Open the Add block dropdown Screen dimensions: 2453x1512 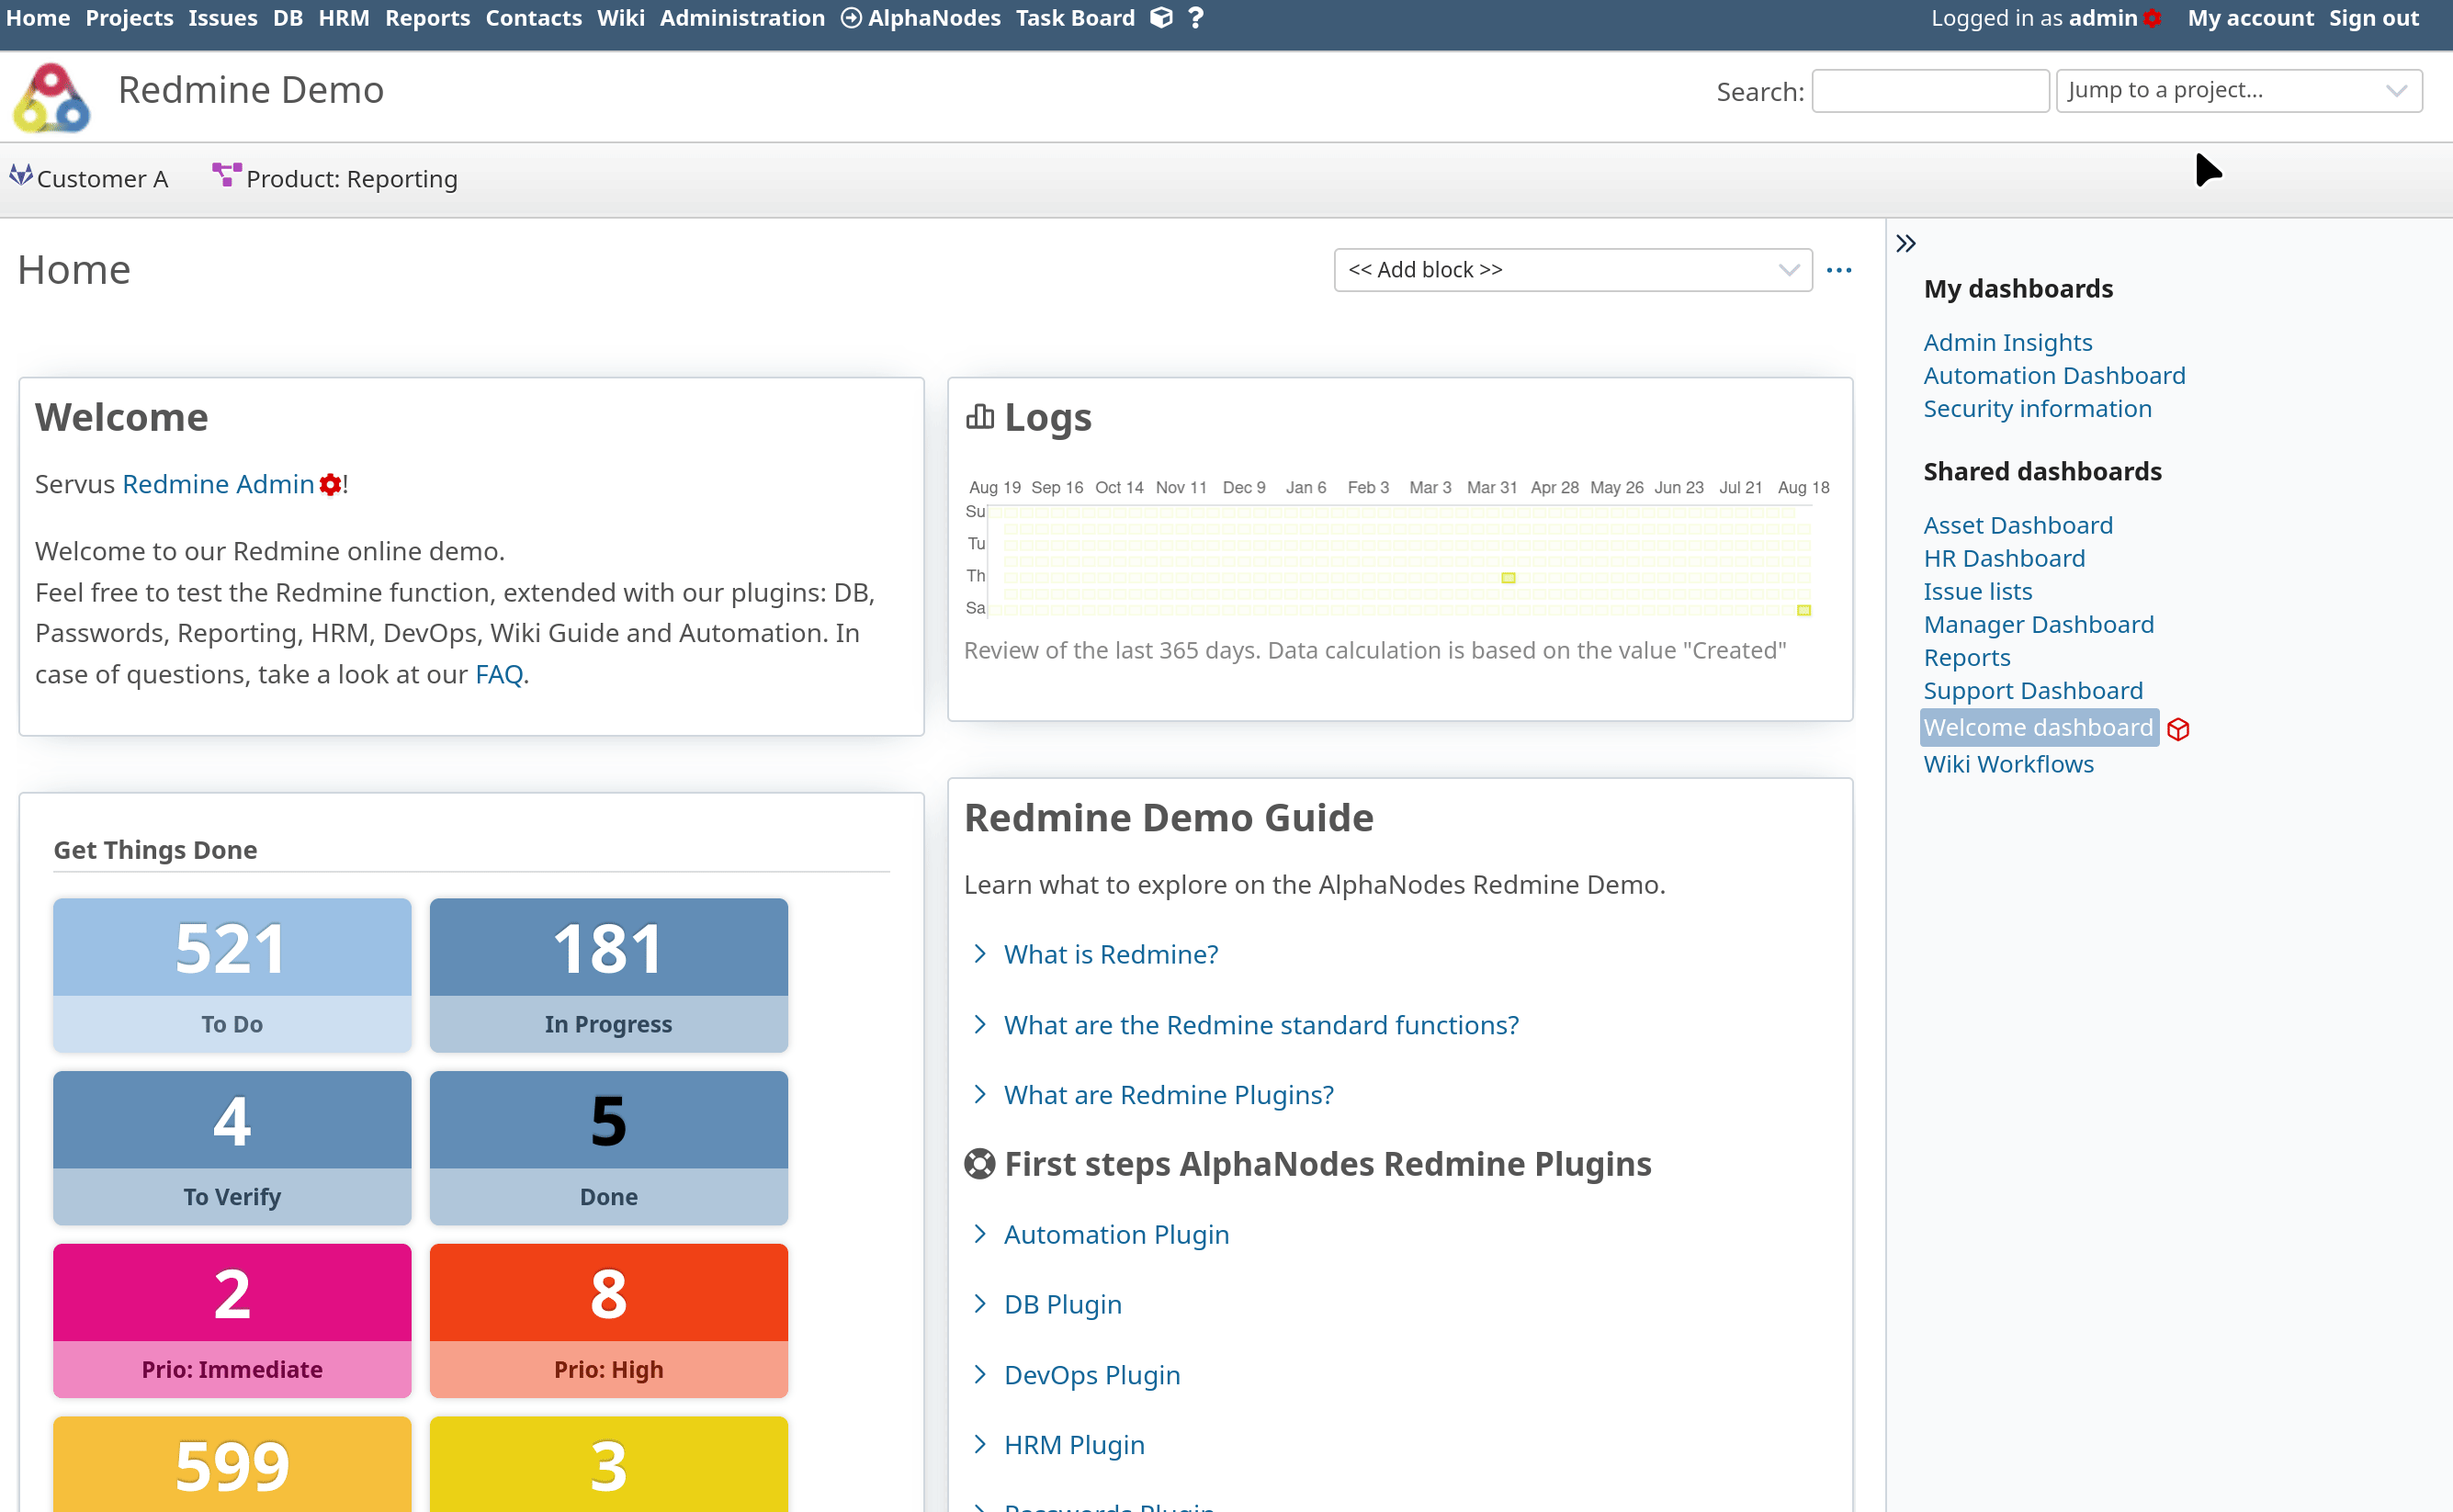coord(1573,270)
